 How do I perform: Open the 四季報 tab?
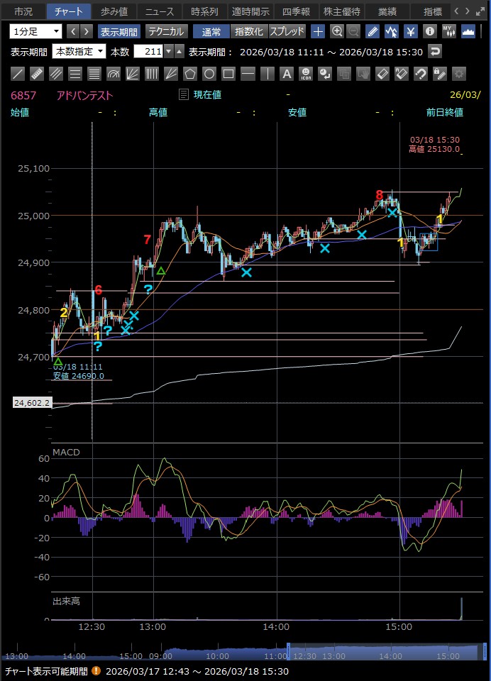(295, 11)
